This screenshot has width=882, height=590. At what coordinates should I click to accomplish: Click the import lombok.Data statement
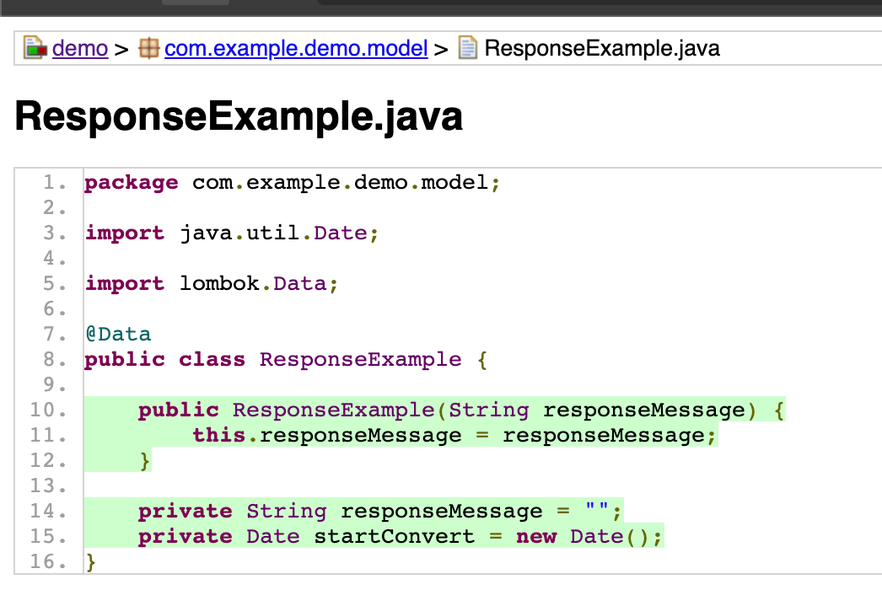[211, 283]
